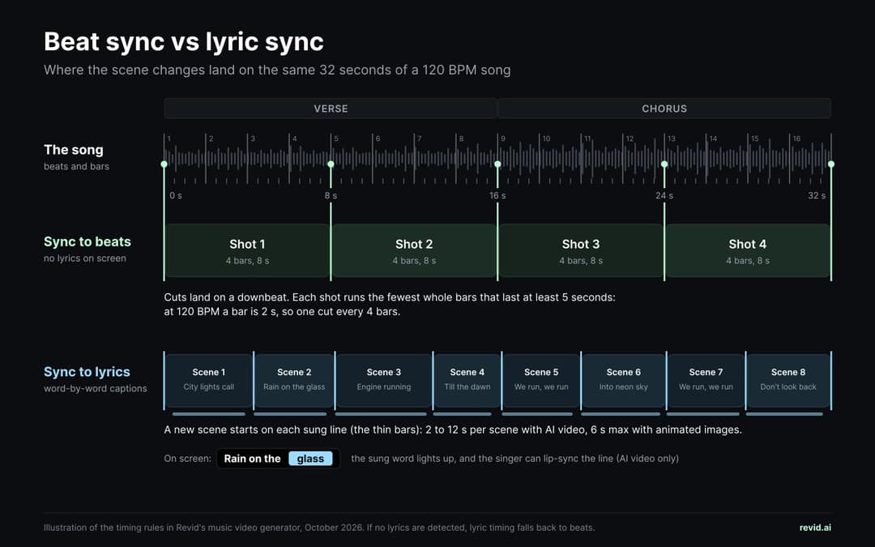Image resolution: width=875 pixels, height=547 pixels.
Task: Click the 0 s timeline marker dot
Action: click(x=164, y=164)
